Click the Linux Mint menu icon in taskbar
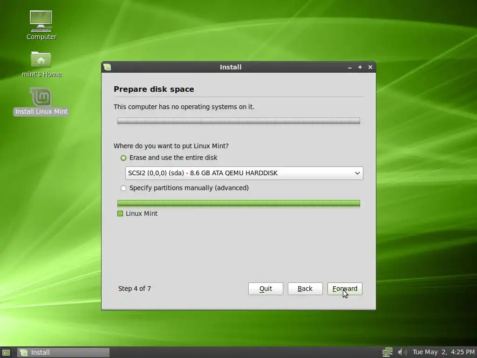This screenshot has width=477, height=358. tap(6, 352)
